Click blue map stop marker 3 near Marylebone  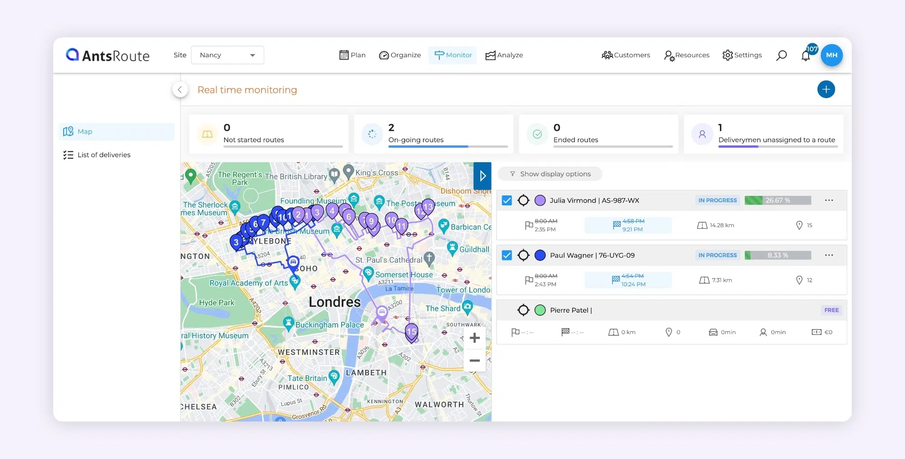coord(236,243)
